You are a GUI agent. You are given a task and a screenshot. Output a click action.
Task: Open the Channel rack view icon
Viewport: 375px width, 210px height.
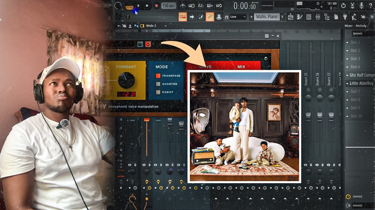pos(309,17)
